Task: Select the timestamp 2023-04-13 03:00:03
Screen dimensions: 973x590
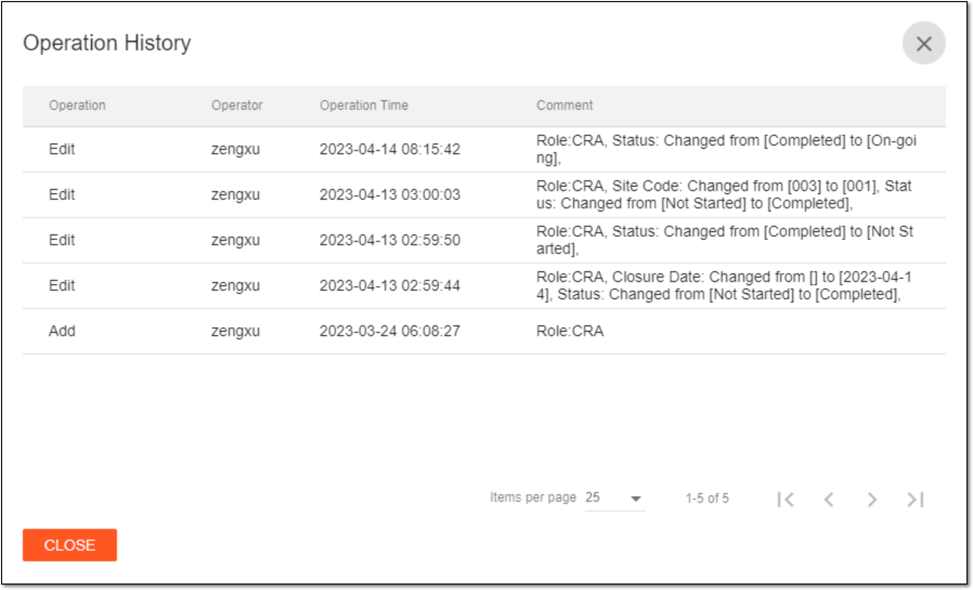Action: pos(390,194)
